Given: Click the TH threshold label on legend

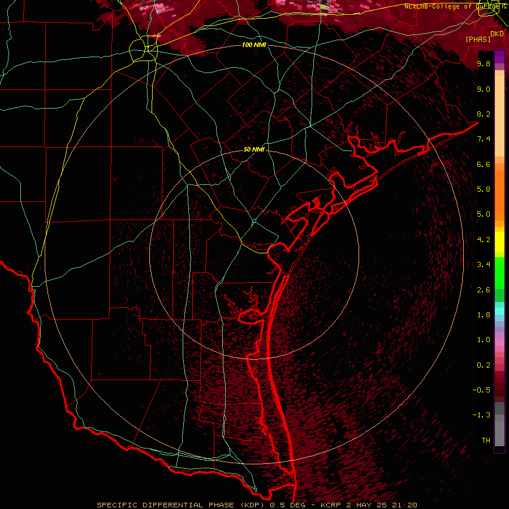Looking at the screenshot, I should (486, 441).
